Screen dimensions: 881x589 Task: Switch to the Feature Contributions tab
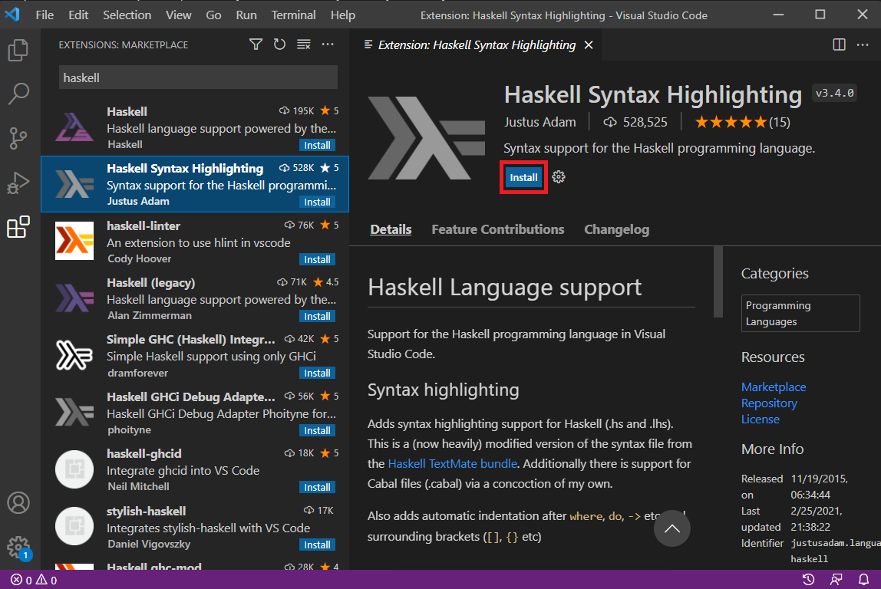pos(498,229)
